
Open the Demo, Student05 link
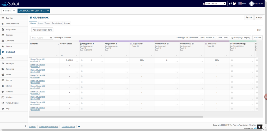click(38, 82)
